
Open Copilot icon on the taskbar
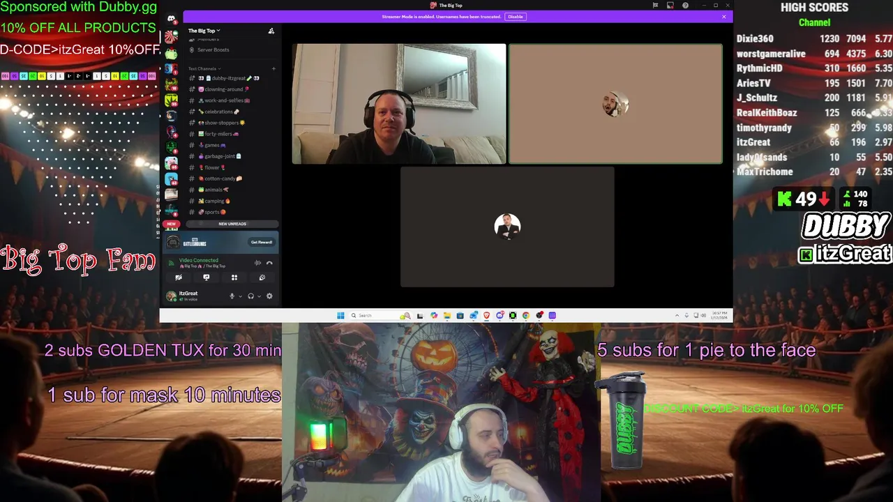[434, 315]
